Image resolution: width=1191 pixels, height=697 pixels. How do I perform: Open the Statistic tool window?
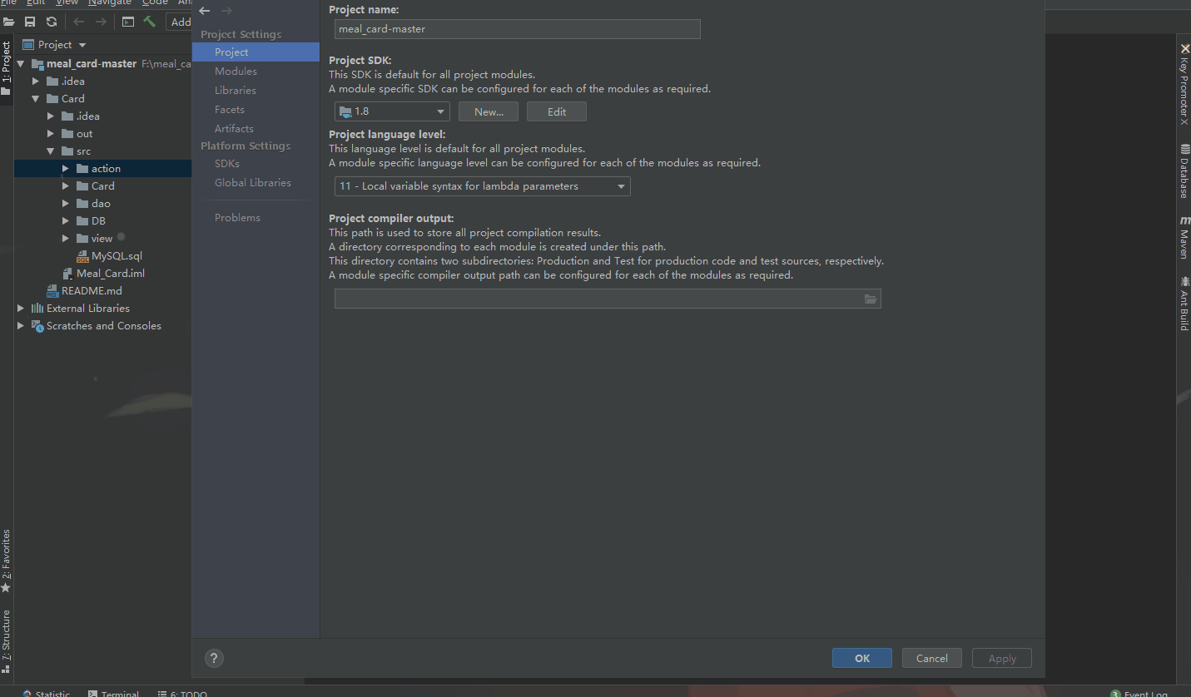[x=47, y=693]
